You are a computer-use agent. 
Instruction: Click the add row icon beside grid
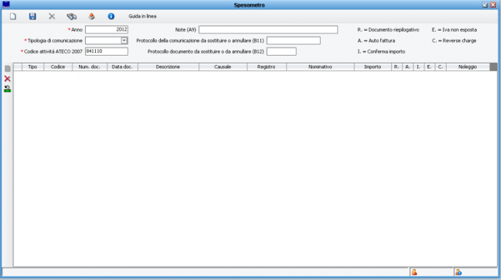[x=8, y=69]
